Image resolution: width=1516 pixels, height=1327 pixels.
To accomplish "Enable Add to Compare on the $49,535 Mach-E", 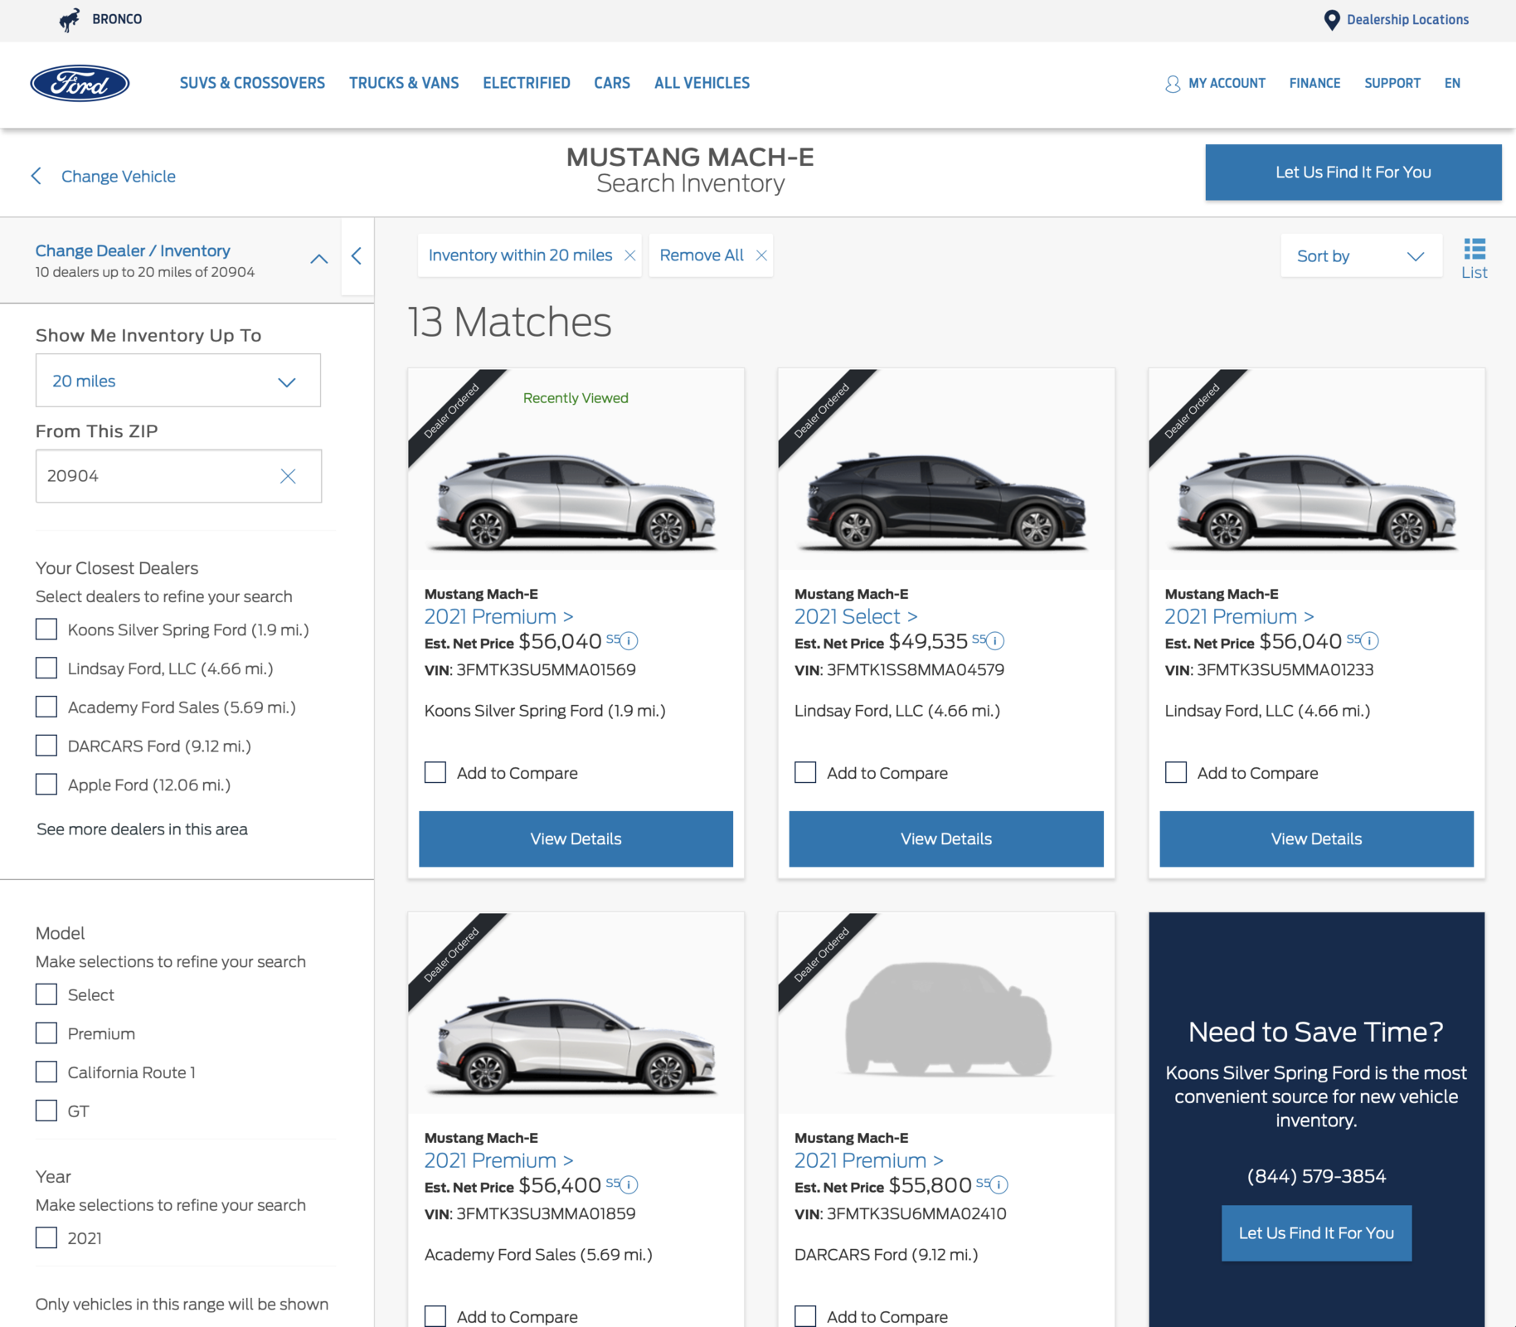I will [x=804, y=772].
